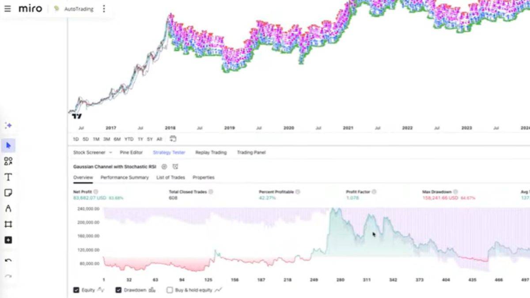This screenshot has height=298, width=530.
Task: Switch to the Performance Summary tab
Action: [x=125, y=177]
